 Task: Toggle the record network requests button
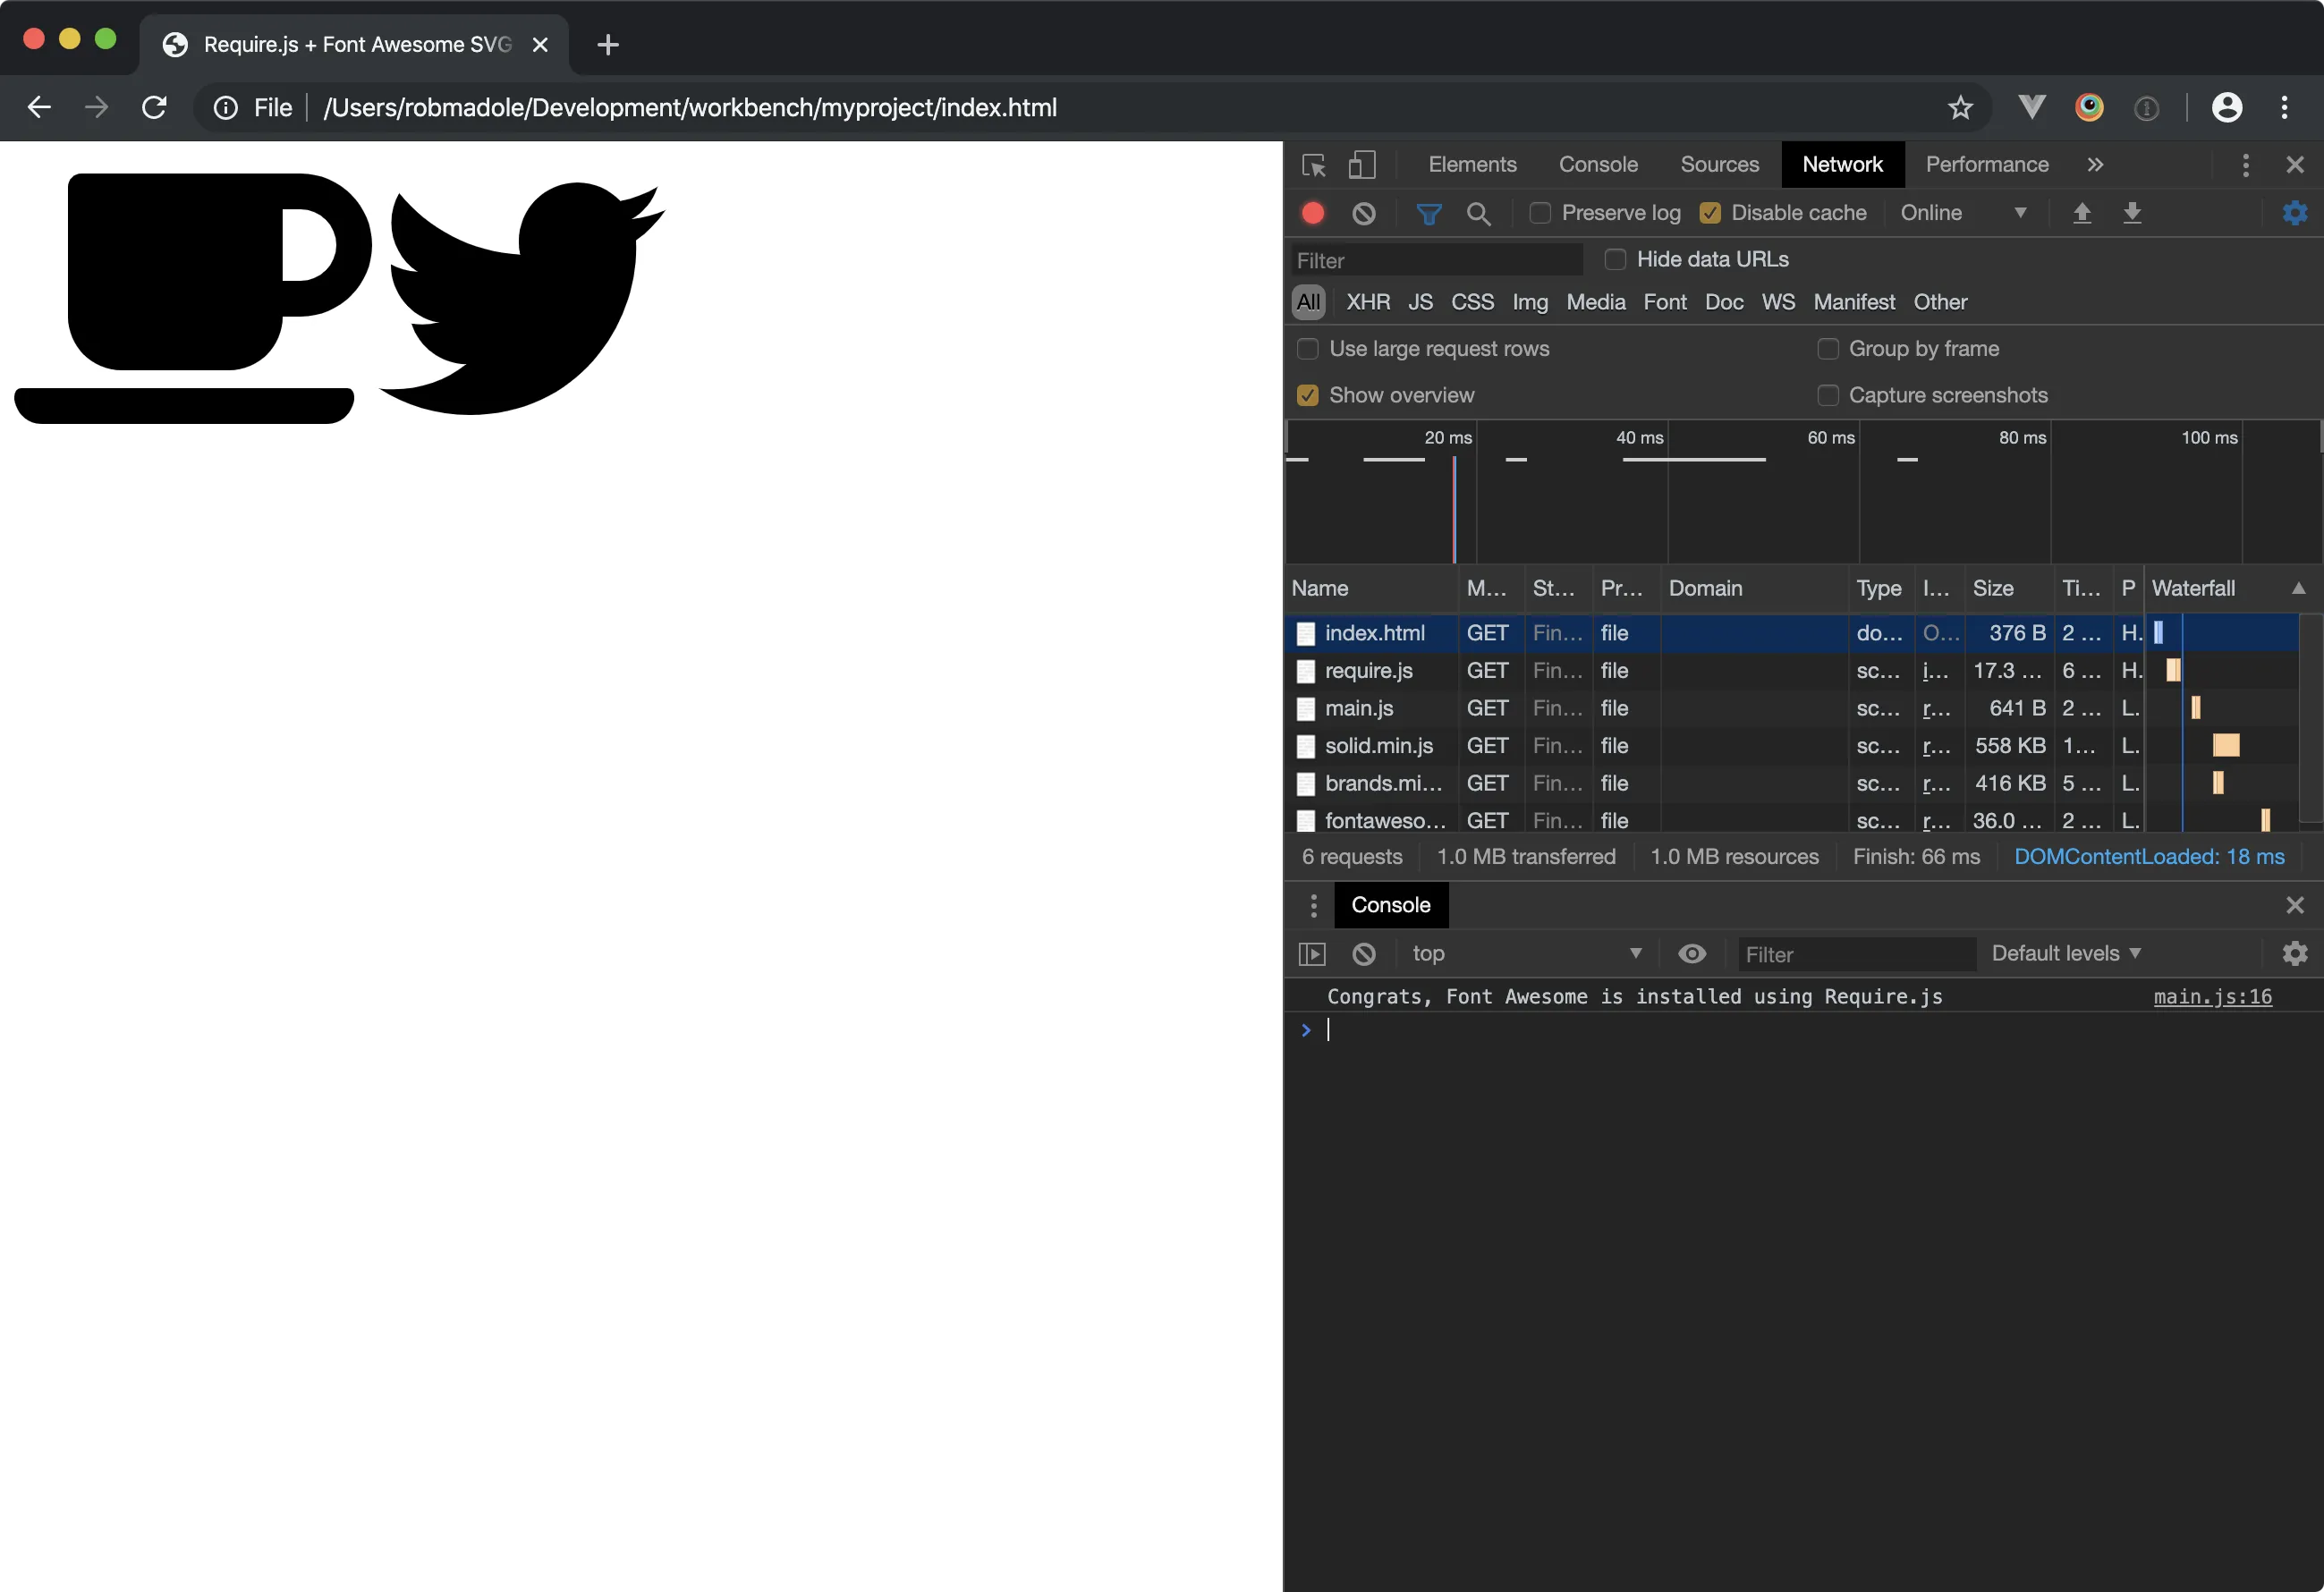coord(1314,212)
